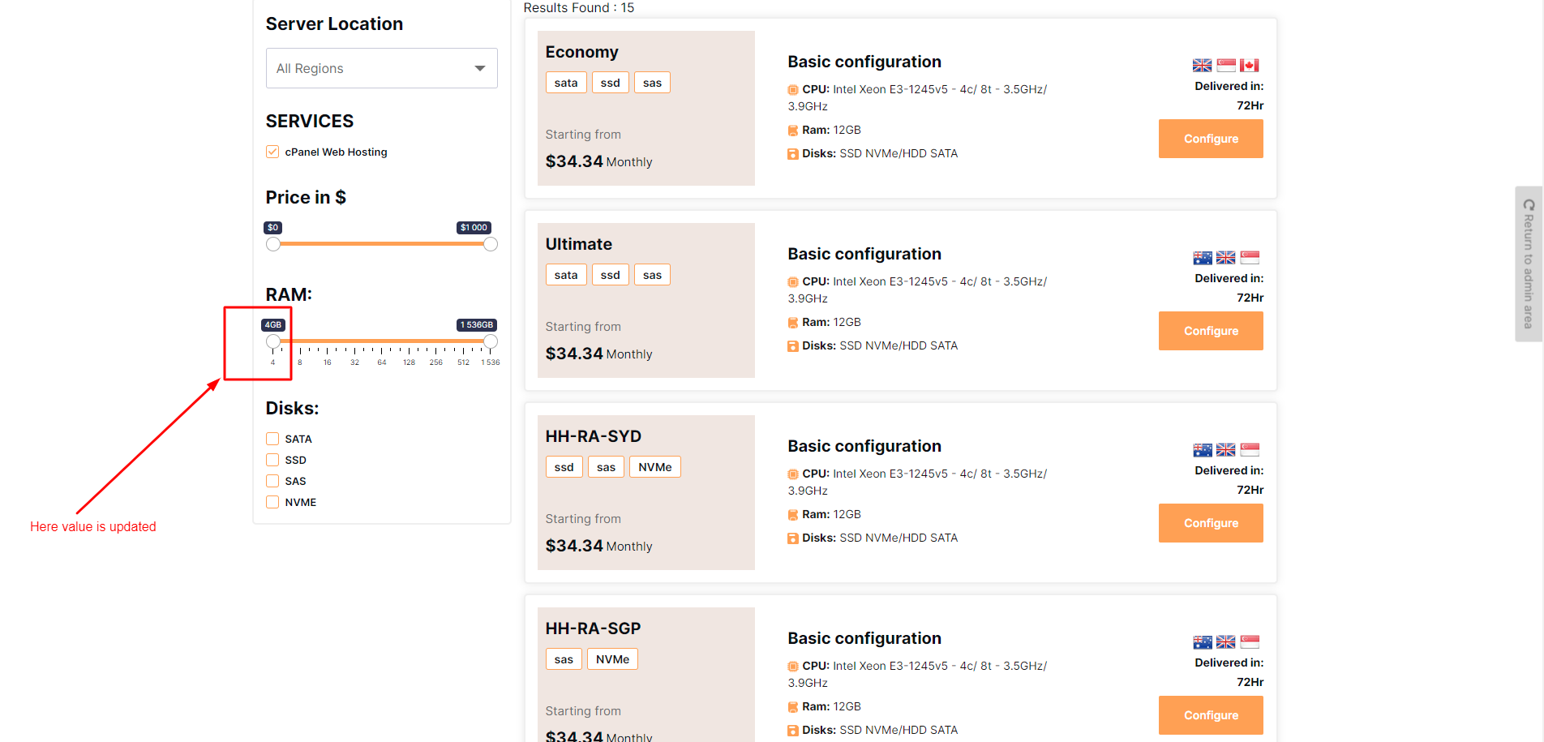Click the RAM slider's 4GB minimum handle

click(x=273, y=341)
